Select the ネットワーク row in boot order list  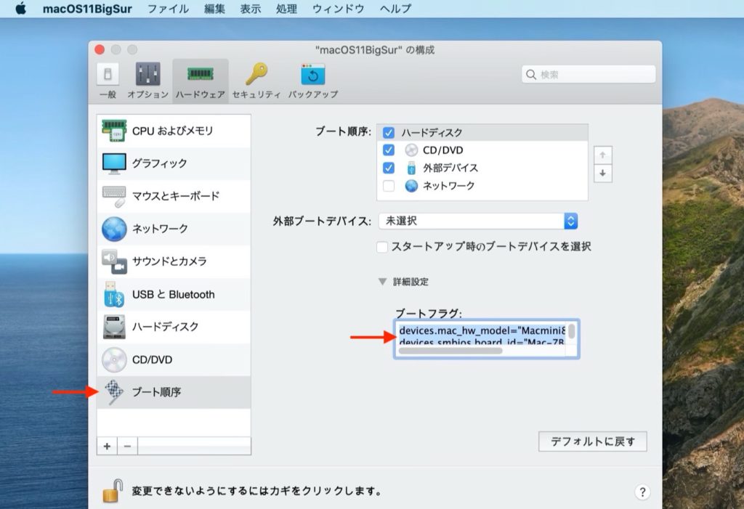(482, 185)
